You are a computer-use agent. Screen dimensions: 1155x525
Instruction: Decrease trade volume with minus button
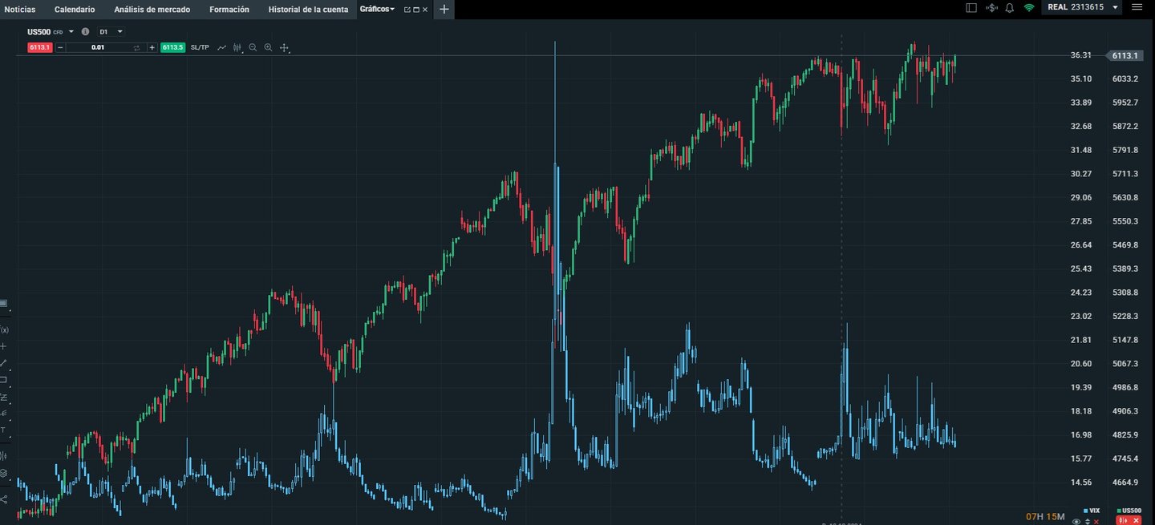click(60, 47)
